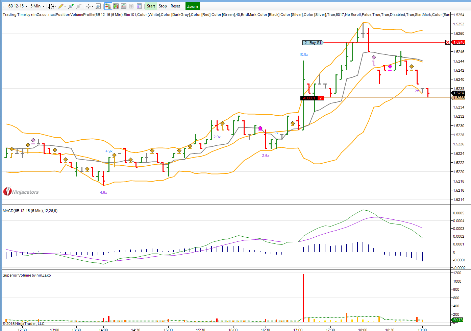Click the 17:00 time axis label
The width and height of the screenshot is (471, 331).
click(298, 329)
